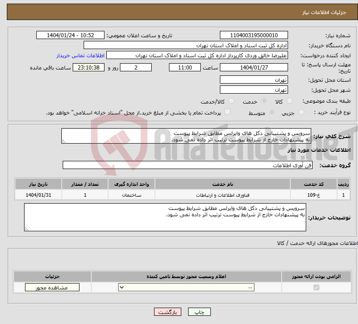The height and width of the screenshot is (324, 358).
Task: Open the اطلاعات تماس خریدار link
Action: click(80, 55)
